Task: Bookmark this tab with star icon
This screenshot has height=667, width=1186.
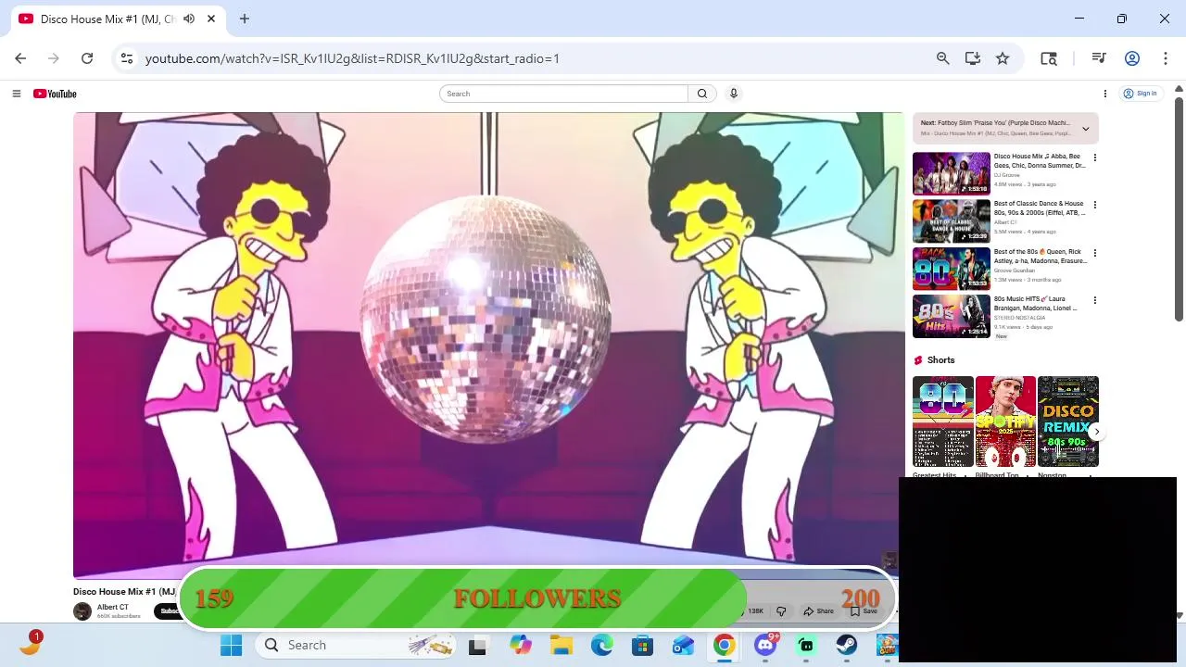Action: click(1003, 58)
